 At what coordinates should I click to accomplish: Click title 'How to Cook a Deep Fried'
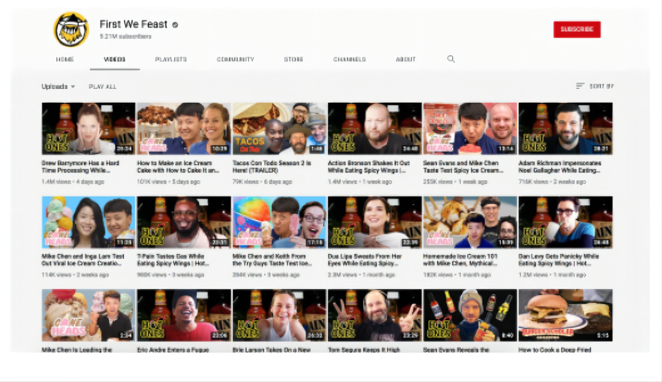pyautogui.click(x=555, y=350)
